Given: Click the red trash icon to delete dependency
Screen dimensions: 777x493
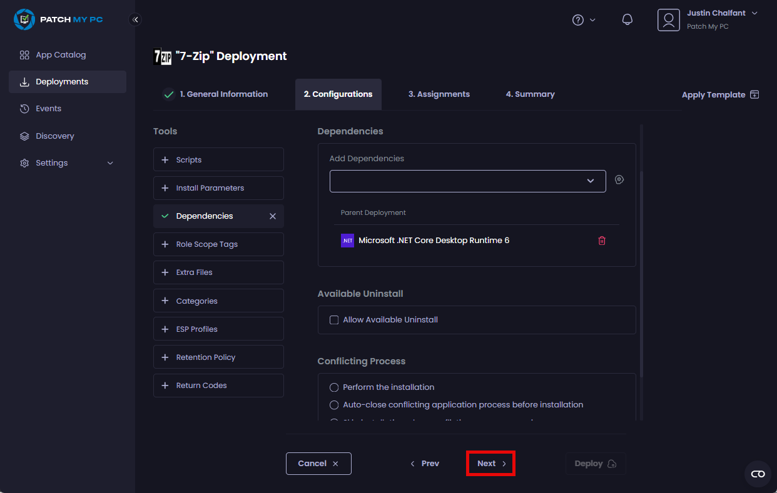Looking at the screenshot, I should click(602, 241).
